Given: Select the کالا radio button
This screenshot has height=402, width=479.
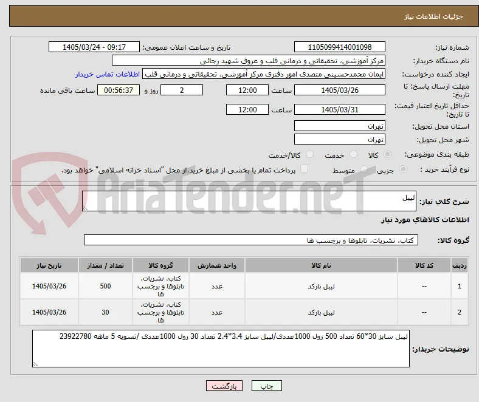Looking at the screenshot, I should pos(387,154).
